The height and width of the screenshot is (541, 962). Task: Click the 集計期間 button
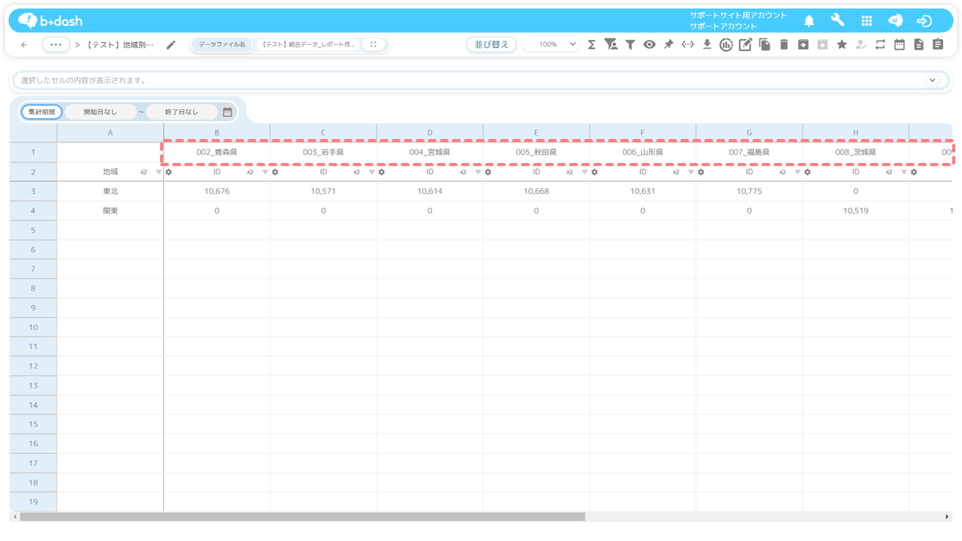[x=41, y=112]
